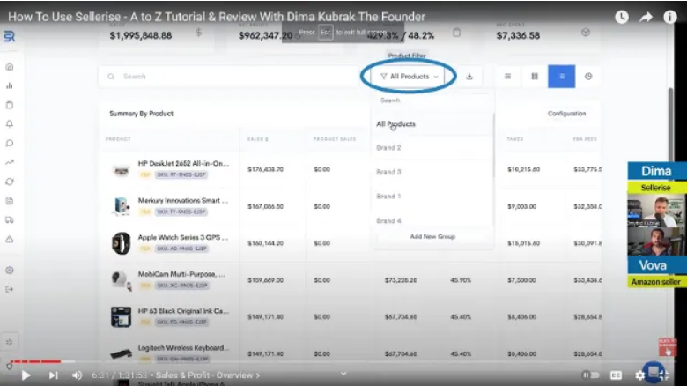Click Apple Watch Series 3 GPS name
The width and height of the screenshot is (687, 386).
click(x=182, y=237)
